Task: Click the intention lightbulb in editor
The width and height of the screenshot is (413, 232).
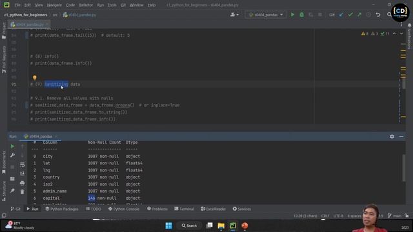Action: (34, 77)
